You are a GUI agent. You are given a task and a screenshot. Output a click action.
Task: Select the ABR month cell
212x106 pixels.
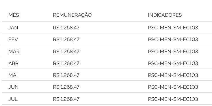point(13,63)
